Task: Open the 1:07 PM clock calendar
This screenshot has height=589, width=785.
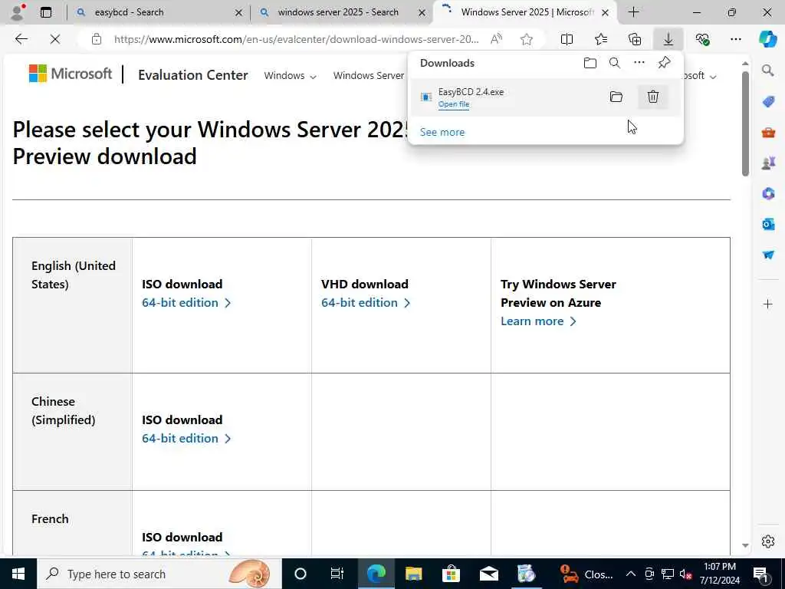Action: tap(719, 574)
